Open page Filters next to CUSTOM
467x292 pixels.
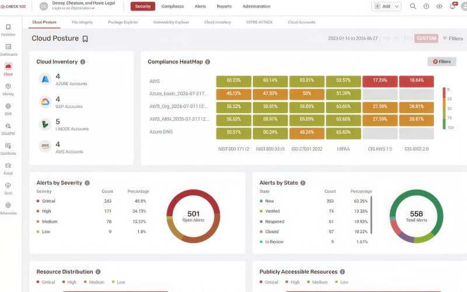pos(453,39)
